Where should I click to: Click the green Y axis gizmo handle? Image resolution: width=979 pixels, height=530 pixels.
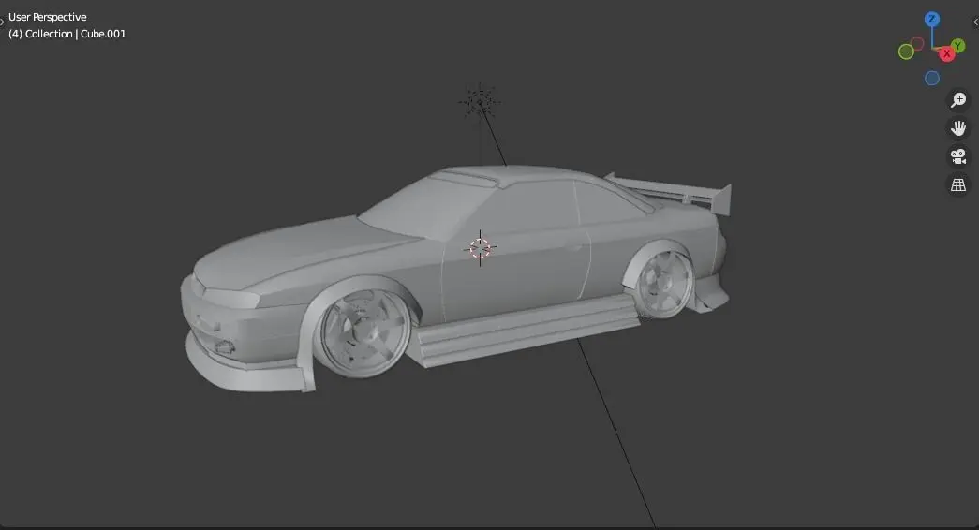[957, 46]
